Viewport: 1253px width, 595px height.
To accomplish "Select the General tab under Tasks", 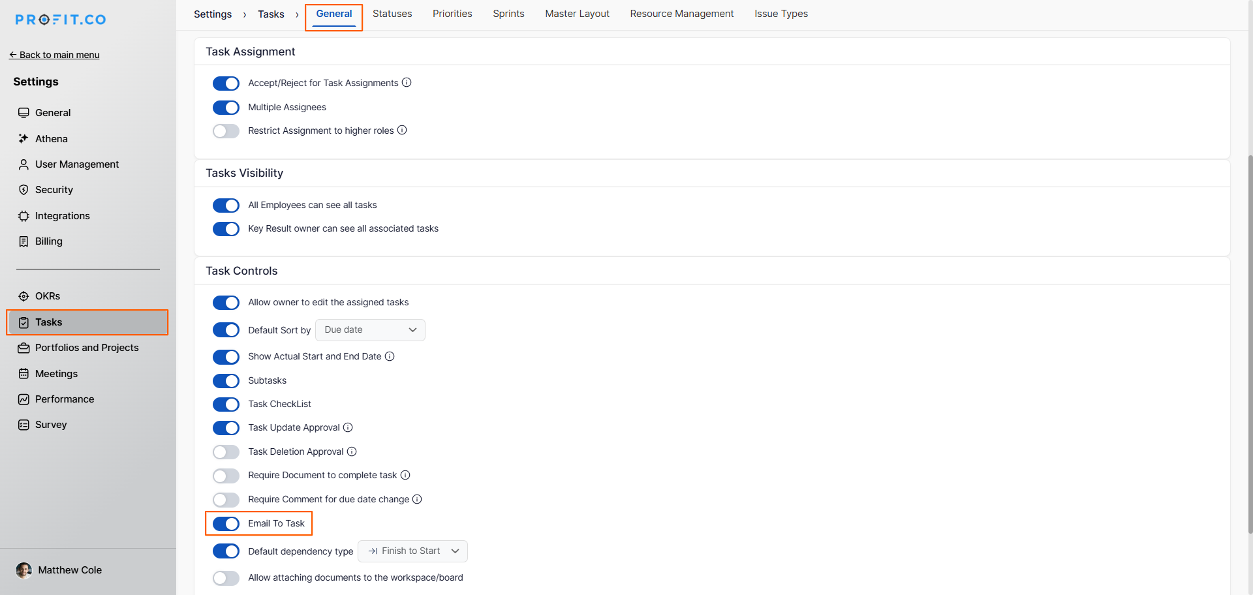I will click(334, 14).
